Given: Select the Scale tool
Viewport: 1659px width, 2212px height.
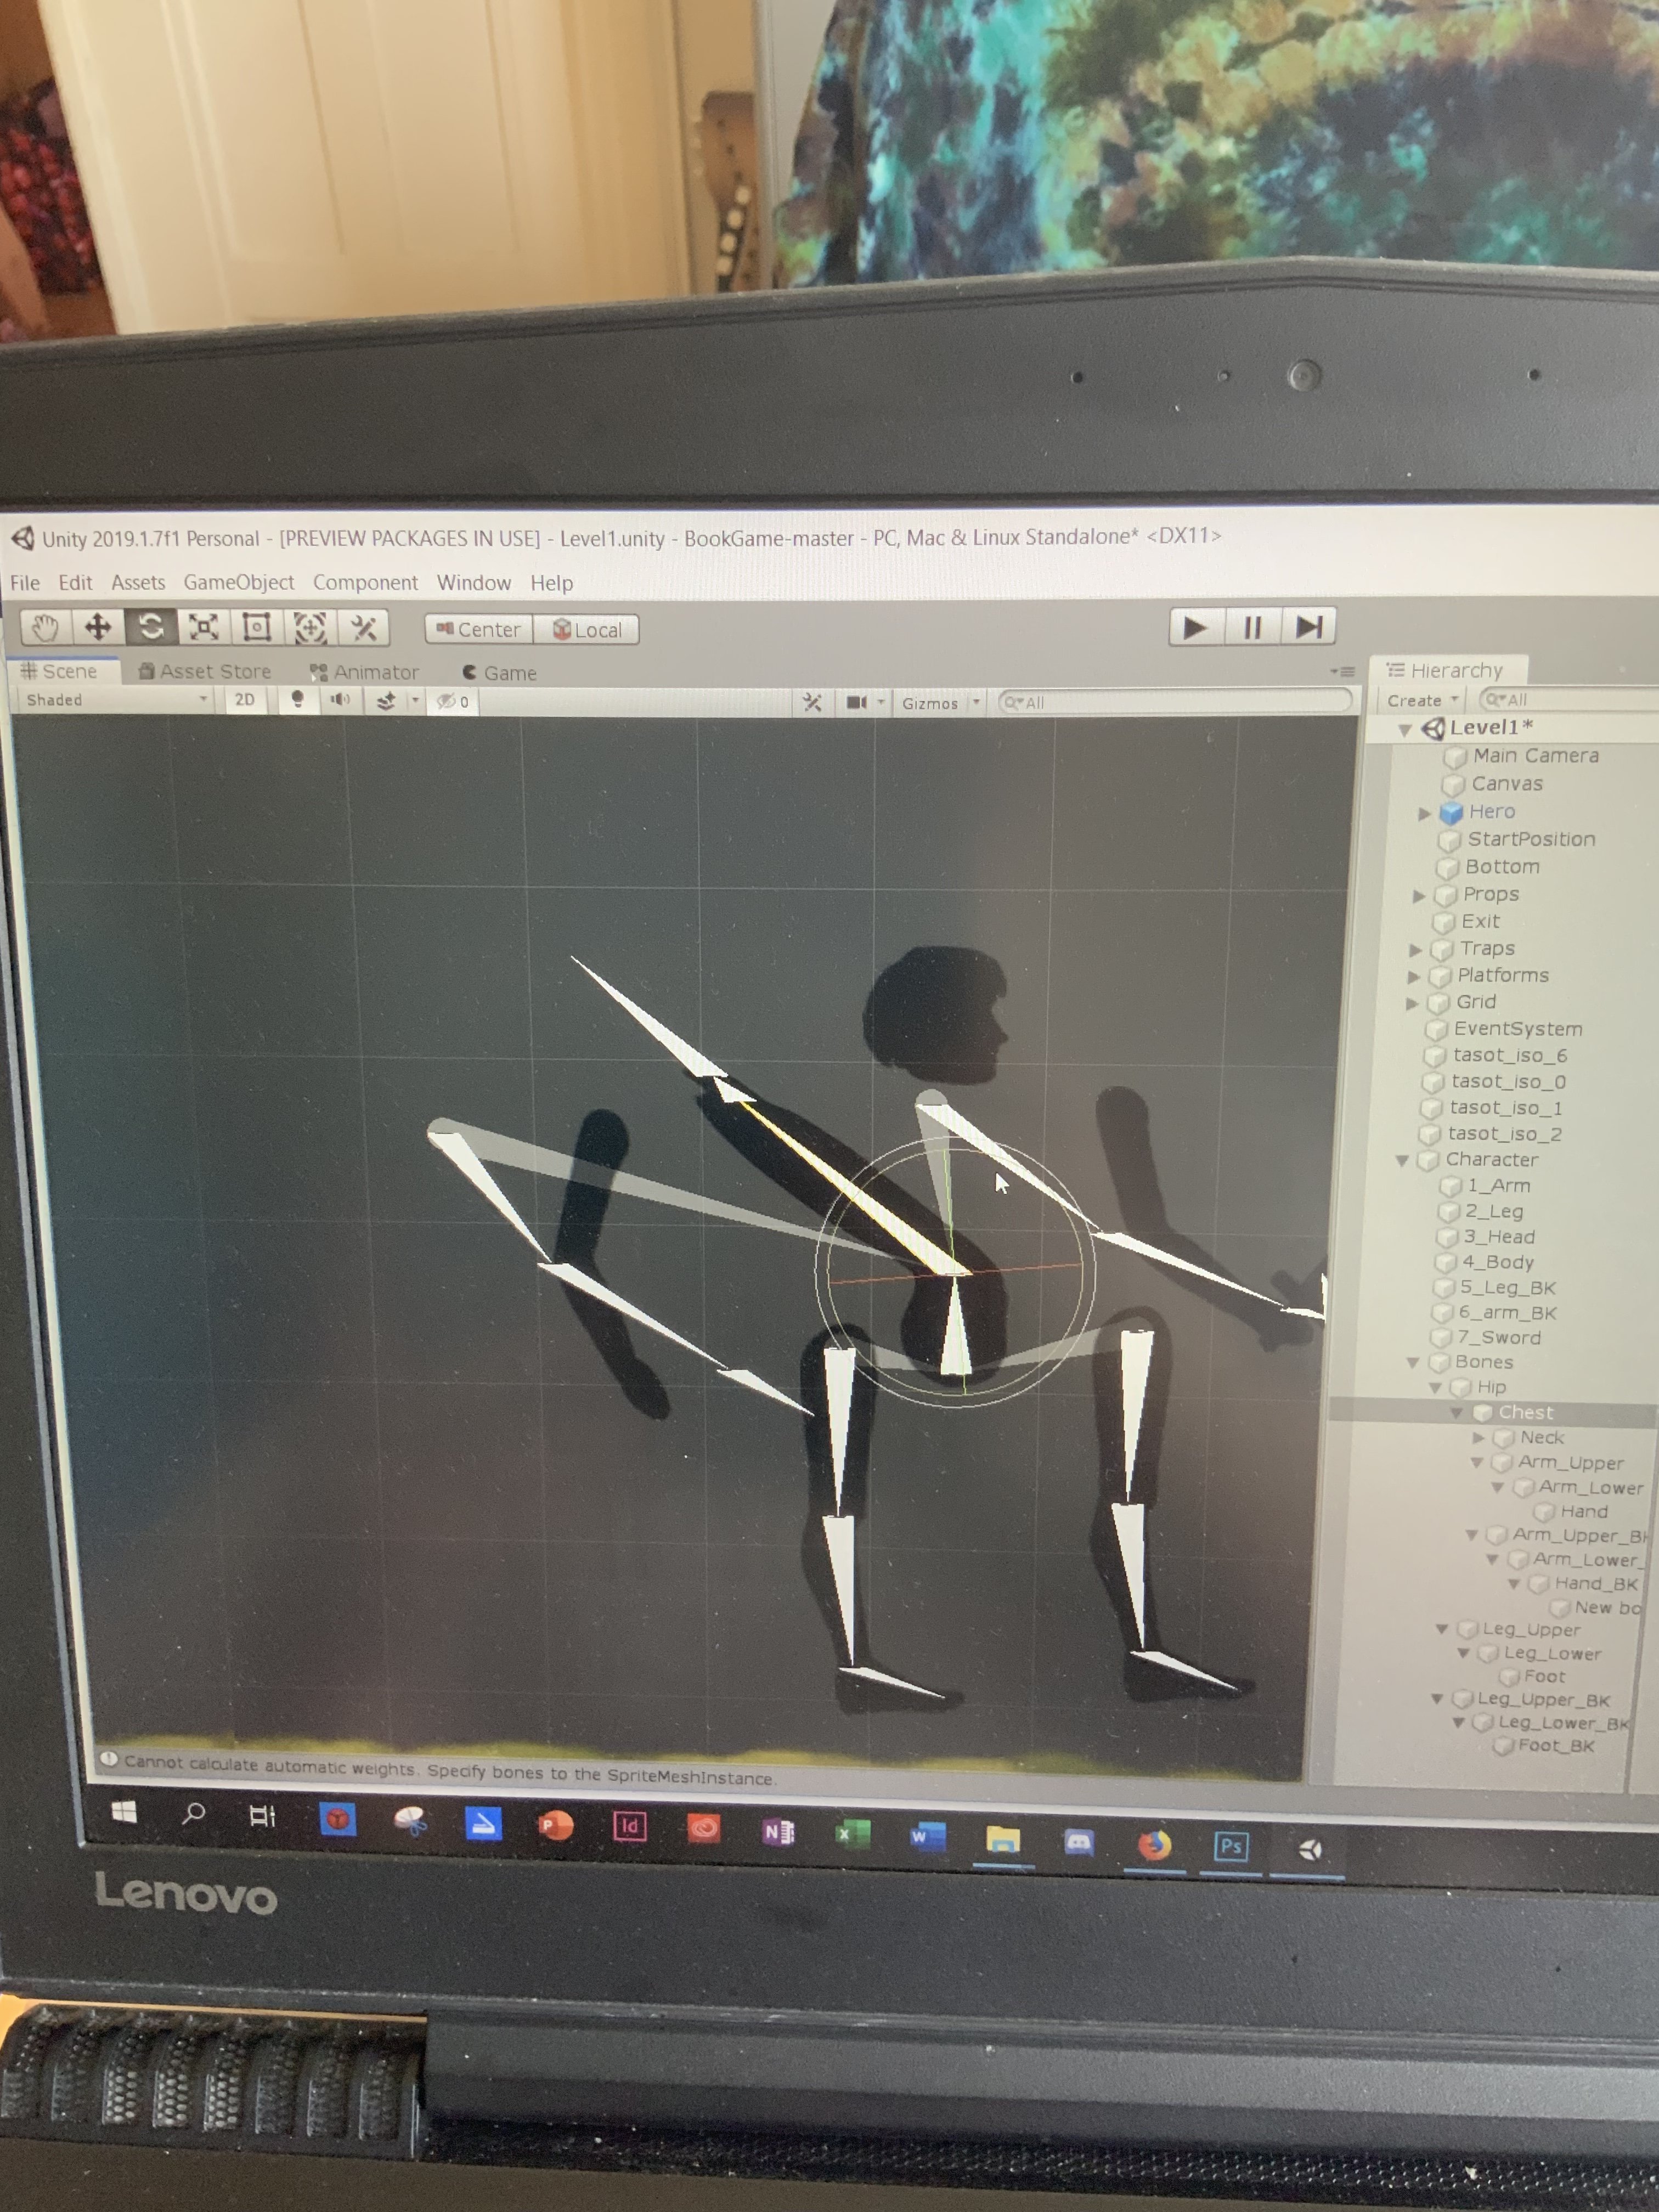Looking at the screenshot, I should pyautogui.click(x=203, y=628).
